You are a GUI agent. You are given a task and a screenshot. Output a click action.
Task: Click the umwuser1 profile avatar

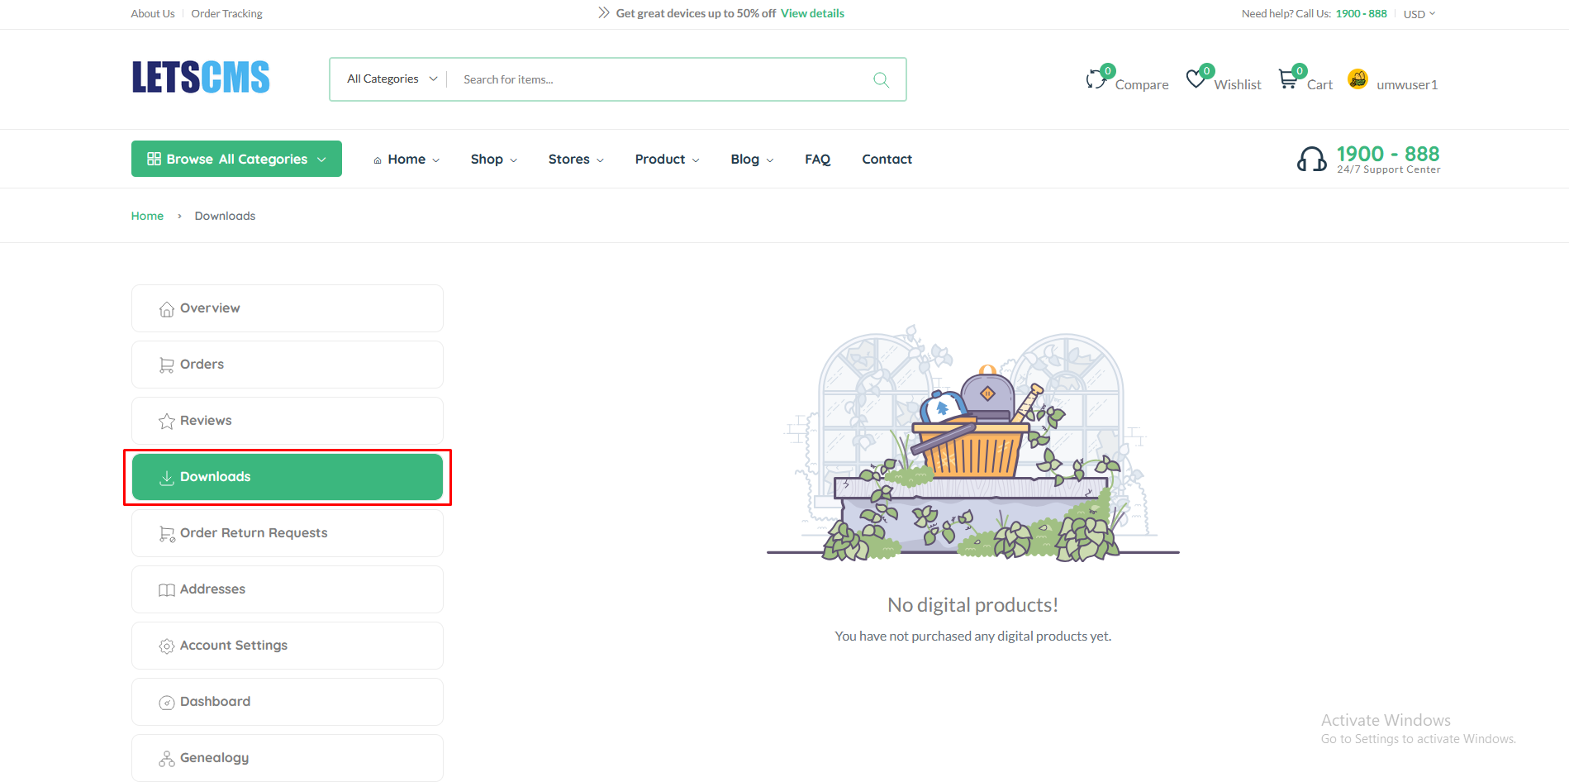point(1357,79)
